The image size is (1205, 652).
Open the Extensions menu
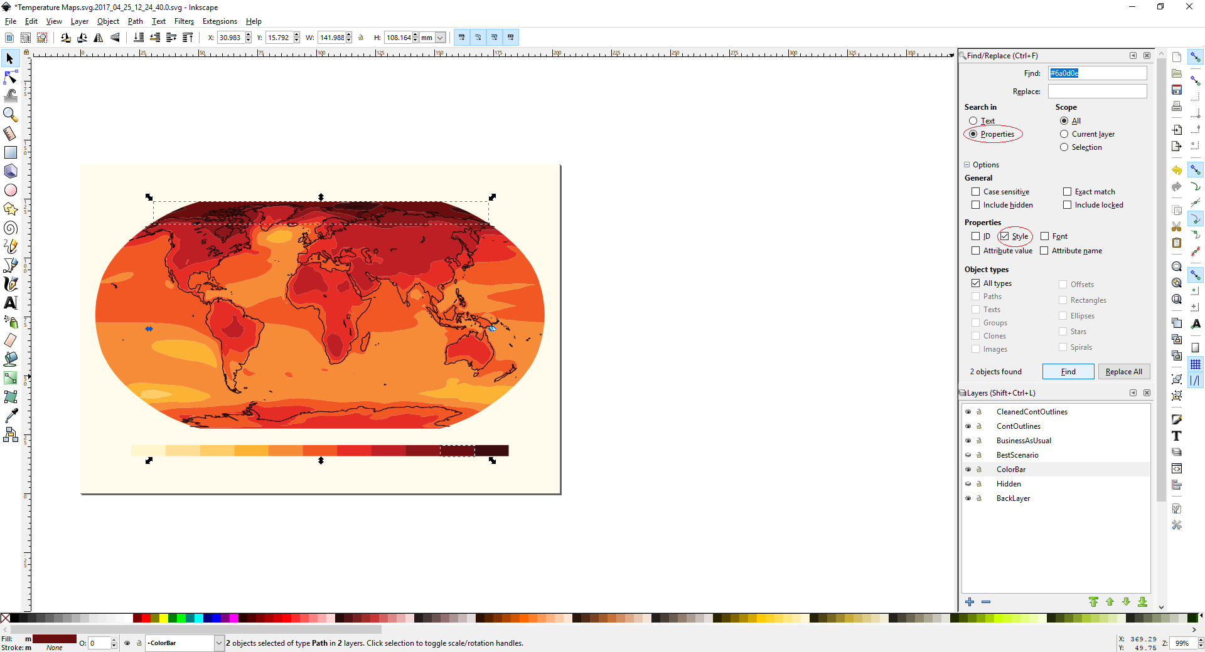point(220,21)
